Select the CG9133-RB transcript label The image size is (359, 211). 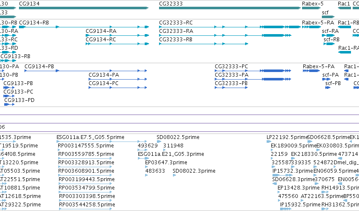pyautogui.click(x=15, y=56)
